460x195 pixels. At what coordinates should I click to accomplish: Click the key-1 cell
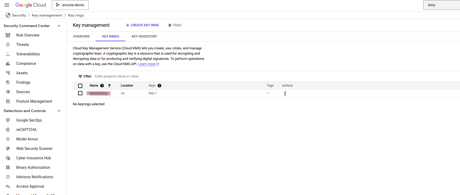coord(153,93)
